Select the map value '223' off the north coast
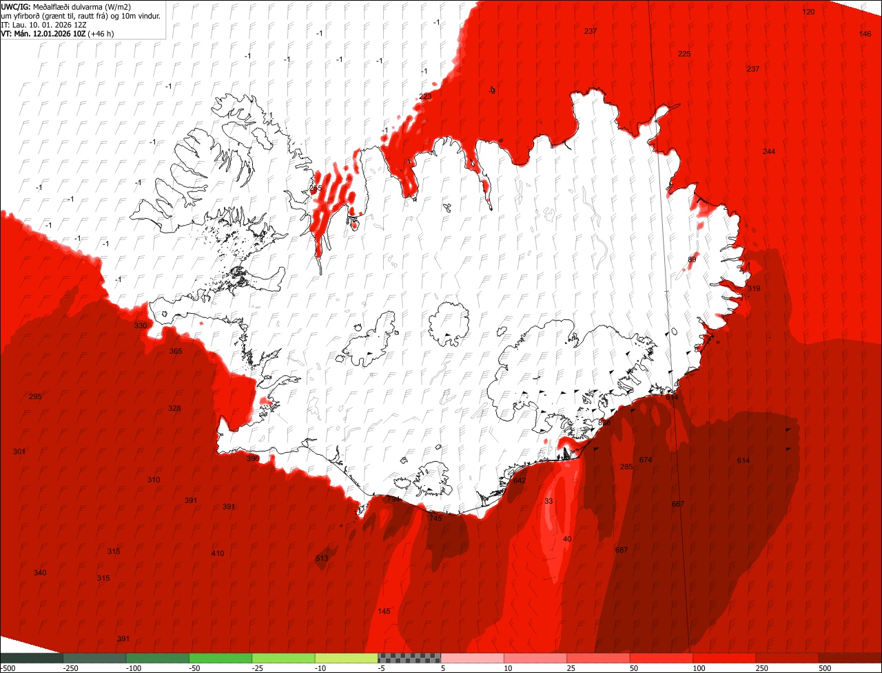This screenshot has height=673, width=882. (x=426, y=96)
